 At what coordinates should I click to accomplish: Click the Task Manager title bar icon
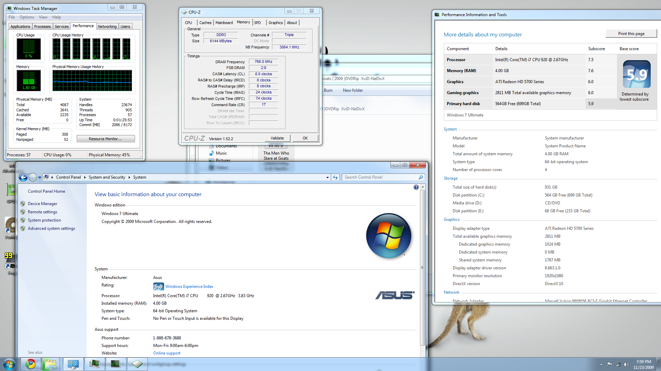click(9, 8)
